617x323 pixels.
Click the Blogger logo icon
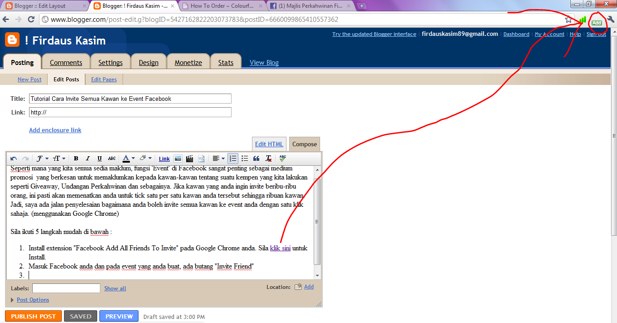point(12,40)
